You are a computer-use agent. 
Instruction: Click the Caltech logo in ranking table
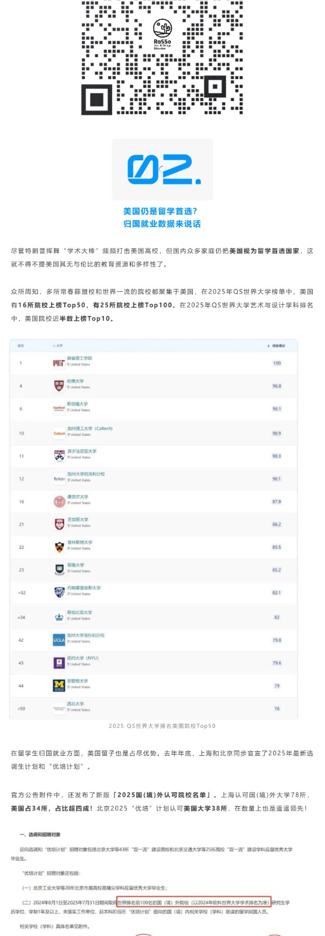[x=60, y=433]
